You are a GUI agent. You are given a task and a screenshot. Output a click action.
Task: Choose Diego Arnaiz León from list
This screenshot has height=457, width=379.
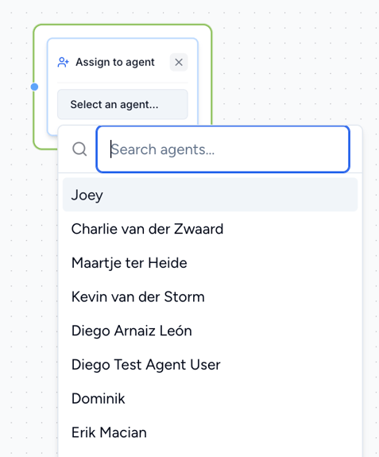coord(210,331)
